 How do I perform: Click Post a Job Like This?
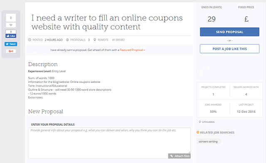(229, 49)
